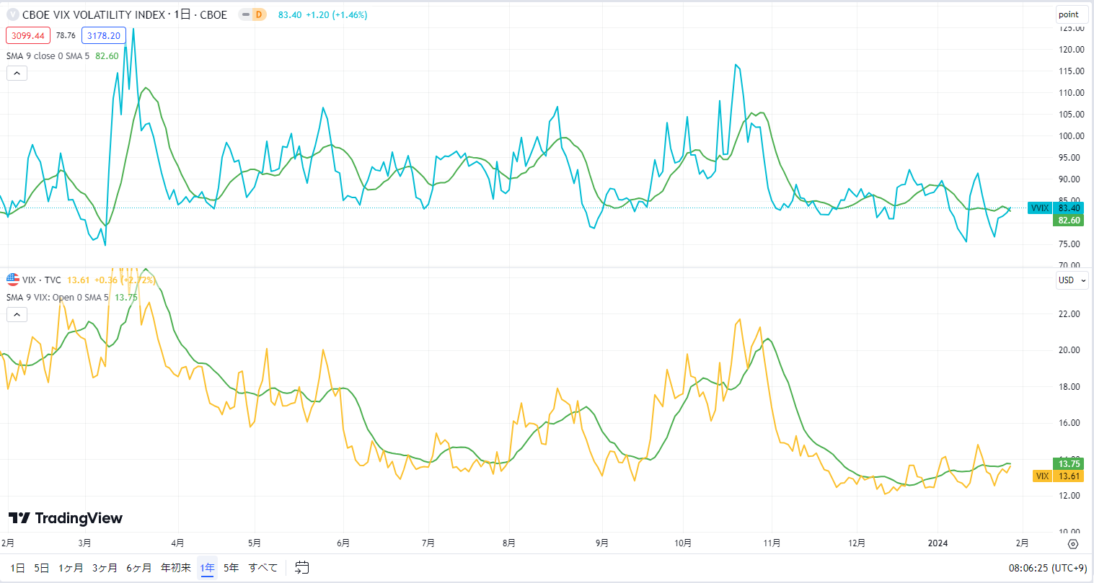Select the 5日 time range
The width and height of the screenshot is (1094, 583).
tap(42, 568)
